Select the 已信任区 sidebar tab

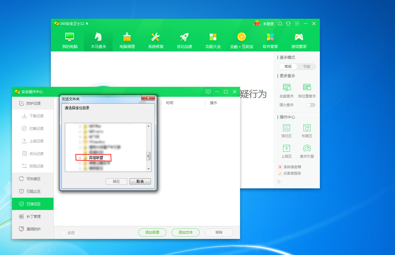pyautogui.click(x=33, y=204)
